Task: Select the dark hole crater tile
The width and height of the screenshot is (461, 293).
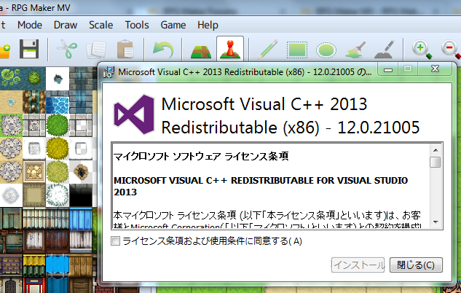Action: [x=81, y=172]
